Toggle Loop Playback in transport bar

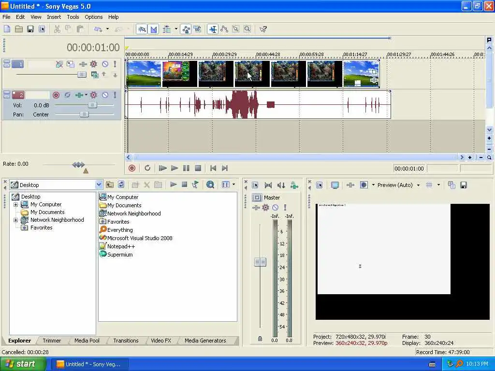coord(147,168)
